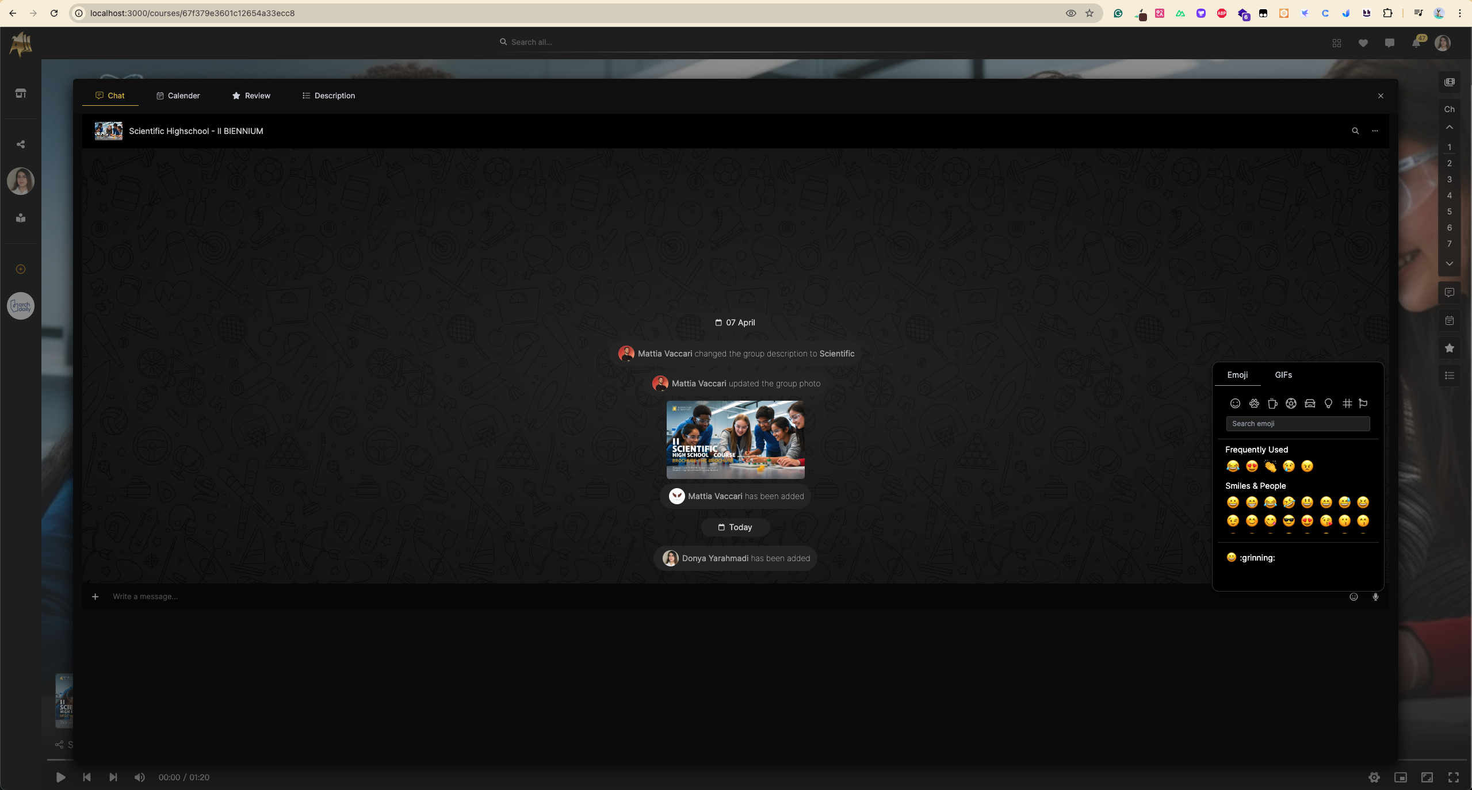Switch to the Calender tab
This screenshot has width=1472, height=790.
click(x=178, y=95)
